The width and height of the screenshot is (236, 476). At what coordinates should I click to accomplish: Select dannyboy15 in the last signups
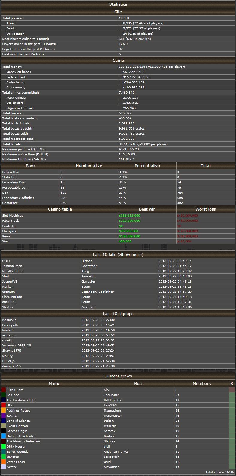[x=11, y=366]
